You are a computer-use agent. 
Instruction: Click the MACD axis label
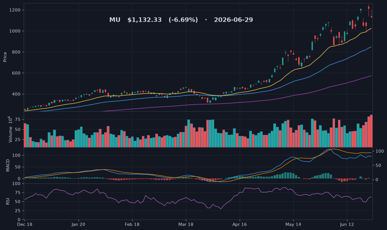click(8, 165)
